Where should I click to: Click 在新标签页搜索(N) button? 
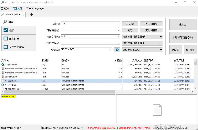click(x=183, y=38)
